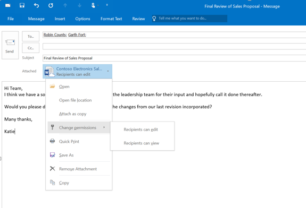
Task: Click the Undo arrow icon
Action: (36, 5)
